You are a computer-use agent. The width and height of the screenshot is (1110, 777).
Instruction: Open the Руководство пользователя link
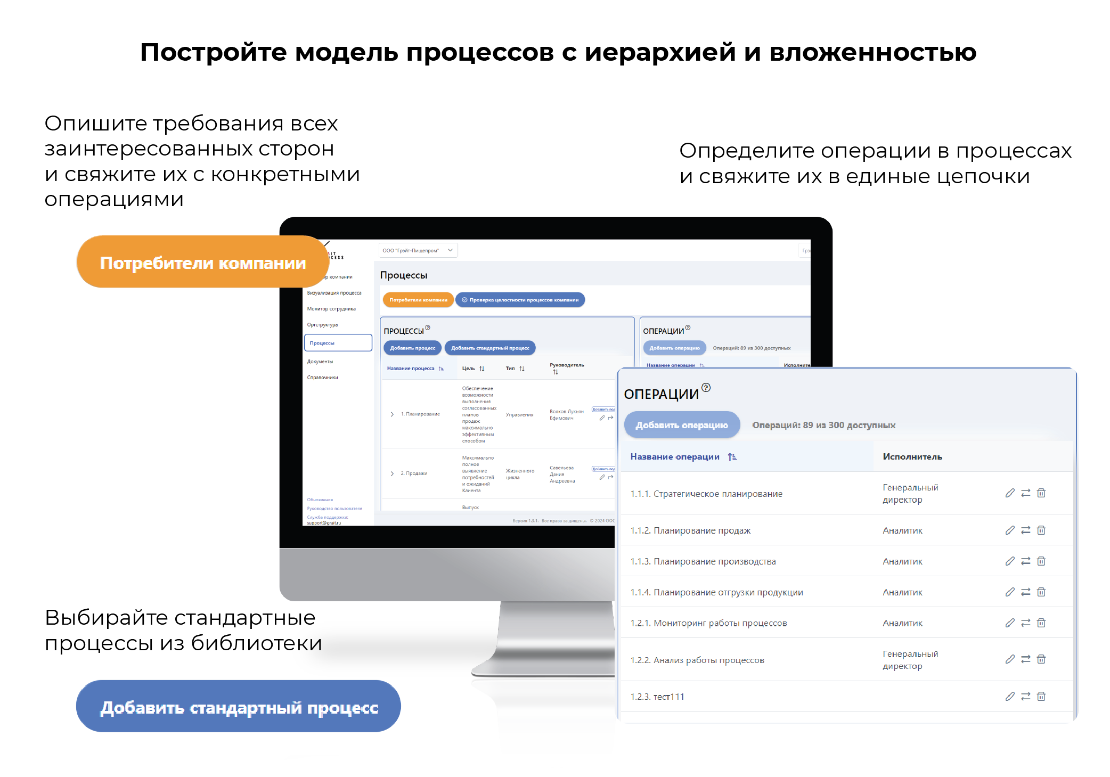pyautogui.click(x=334, y=509)
